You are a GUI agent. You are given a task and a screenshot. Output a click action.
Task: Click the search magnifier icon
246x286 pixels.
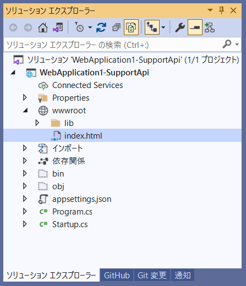(x=227, y=44)
